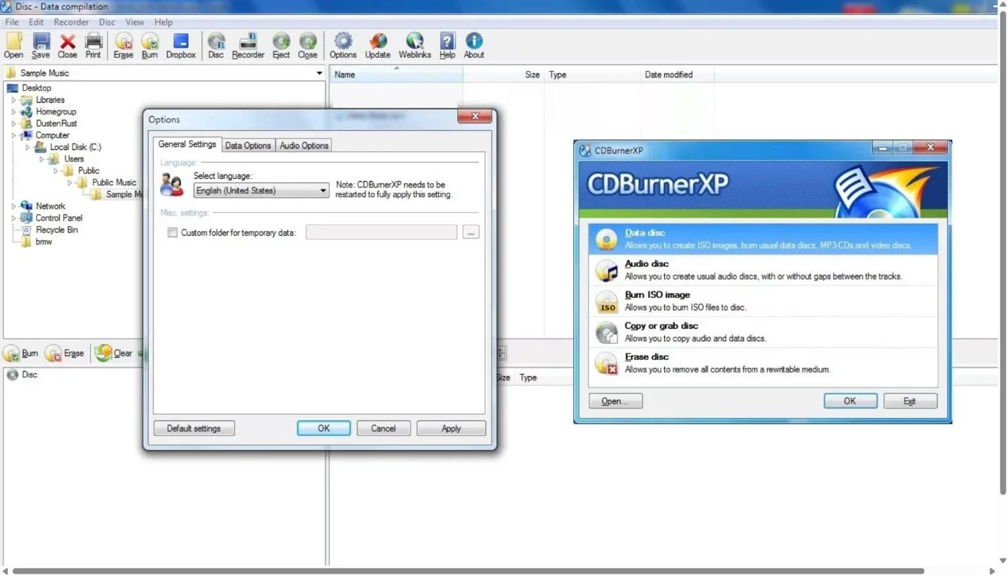The height and width of the screenshot is (576, 1008).
Task: Select the Data disc option in CDBurnerXP
Action: pos(763,239)
